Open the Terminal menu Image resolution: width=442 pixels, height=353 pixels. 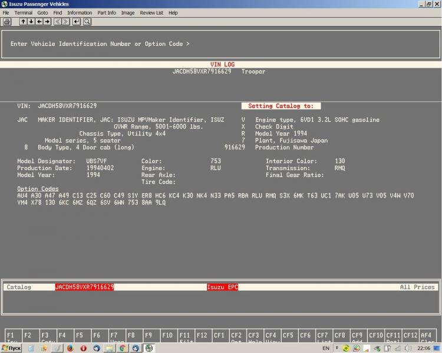[24, 13]
